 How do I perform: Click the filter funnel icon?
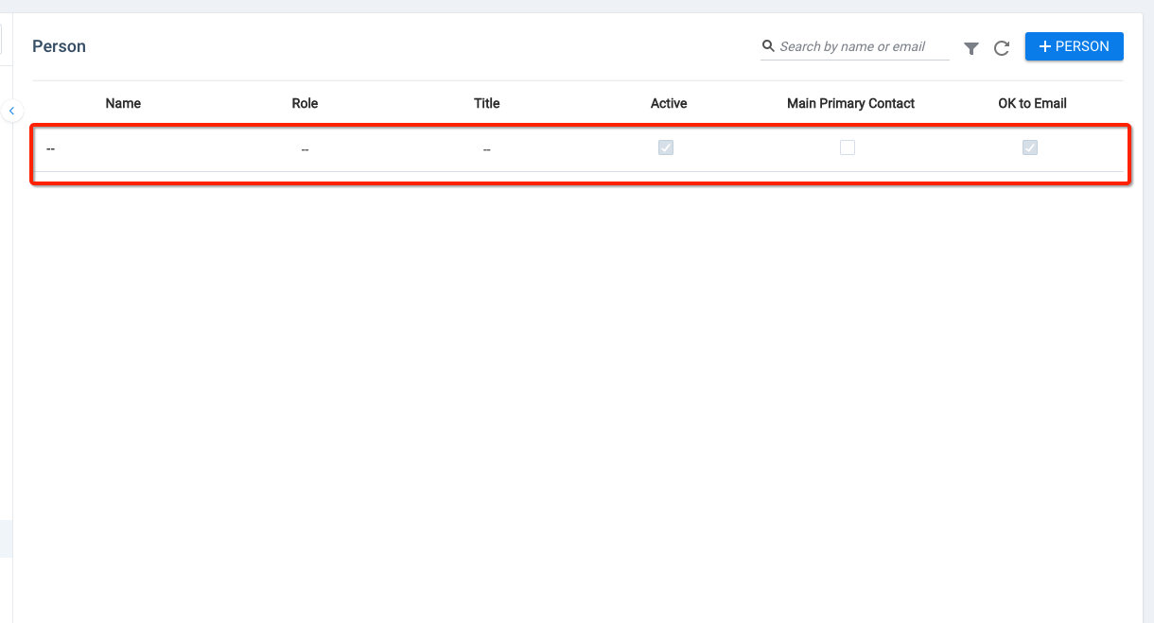point(971,48)
